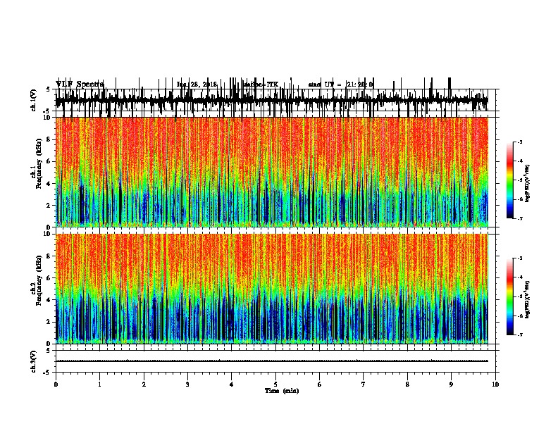The image size is (558, 431).
Task: Click time-axis tick label '3'
Action: 187,385
